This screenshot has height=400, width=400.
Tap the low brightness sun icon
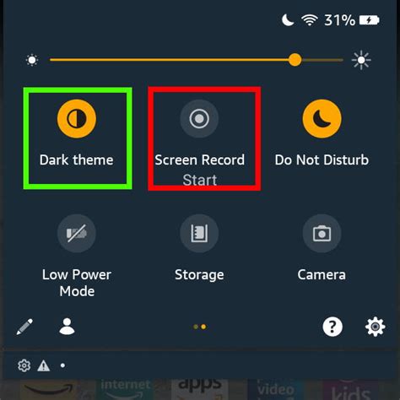tap(32, 60)
